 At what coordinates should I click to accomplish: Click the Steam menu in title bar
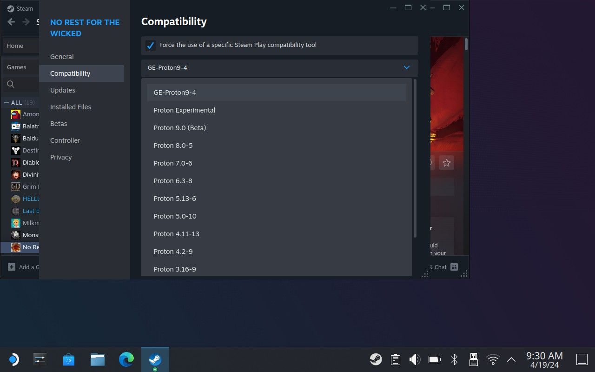20,8
